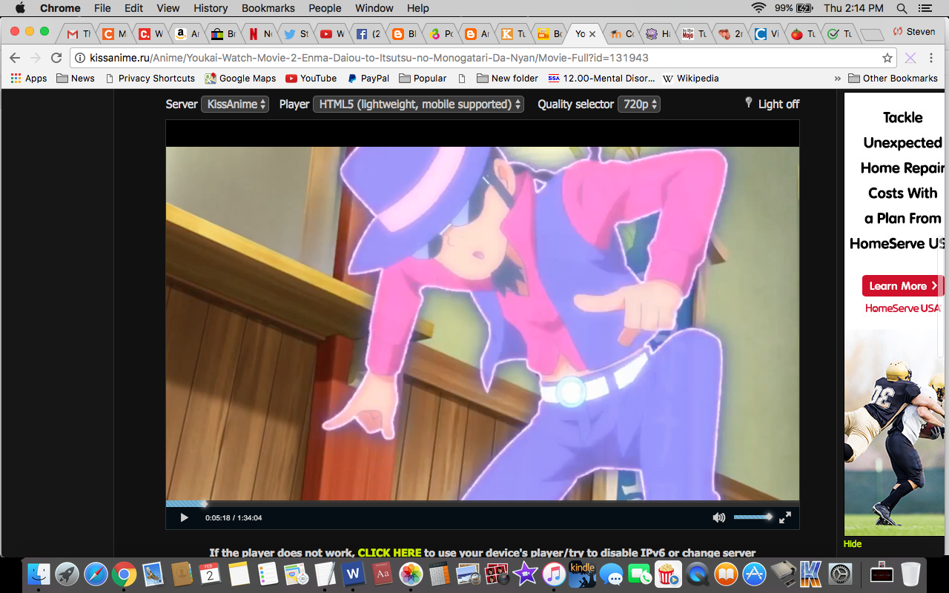Expand the New folder bookmarks folder
Image resolution: width=949 pixels, height=593 pixels.
pyautogui.click(x=508, y=78)
